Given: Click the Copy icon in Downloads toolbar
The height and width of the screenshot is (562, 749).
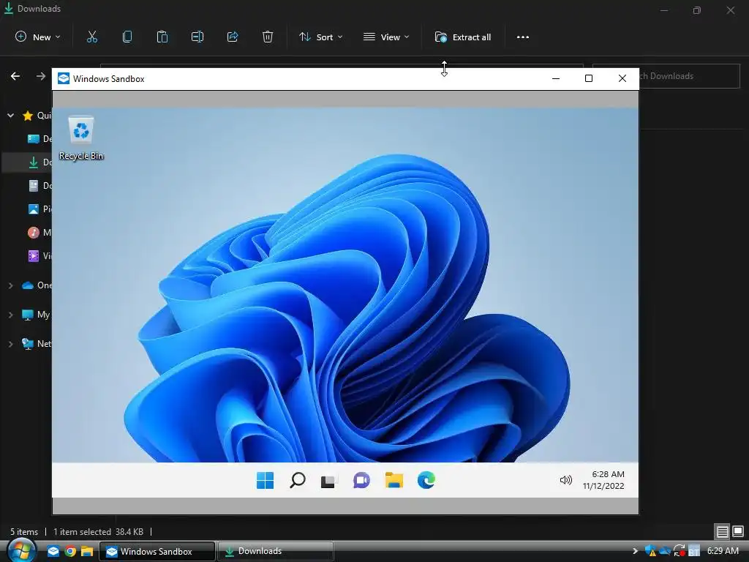Looking at the screenshot, I should pyautogui.click(x=127, y=37).
